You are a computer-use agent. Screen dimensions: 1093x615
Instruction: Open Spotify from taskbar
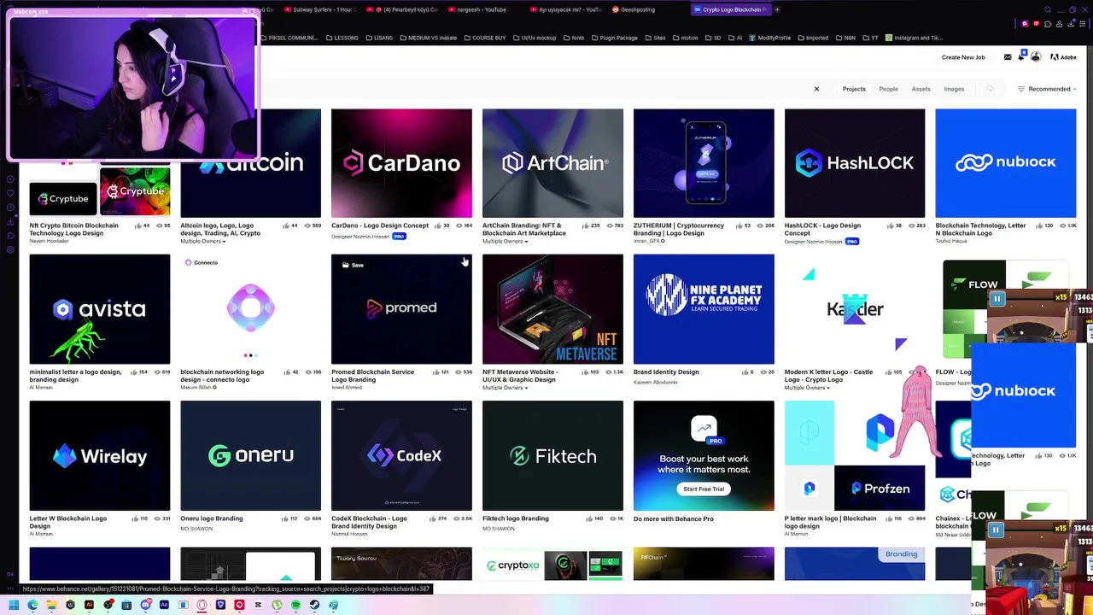[x=295, y=605]
